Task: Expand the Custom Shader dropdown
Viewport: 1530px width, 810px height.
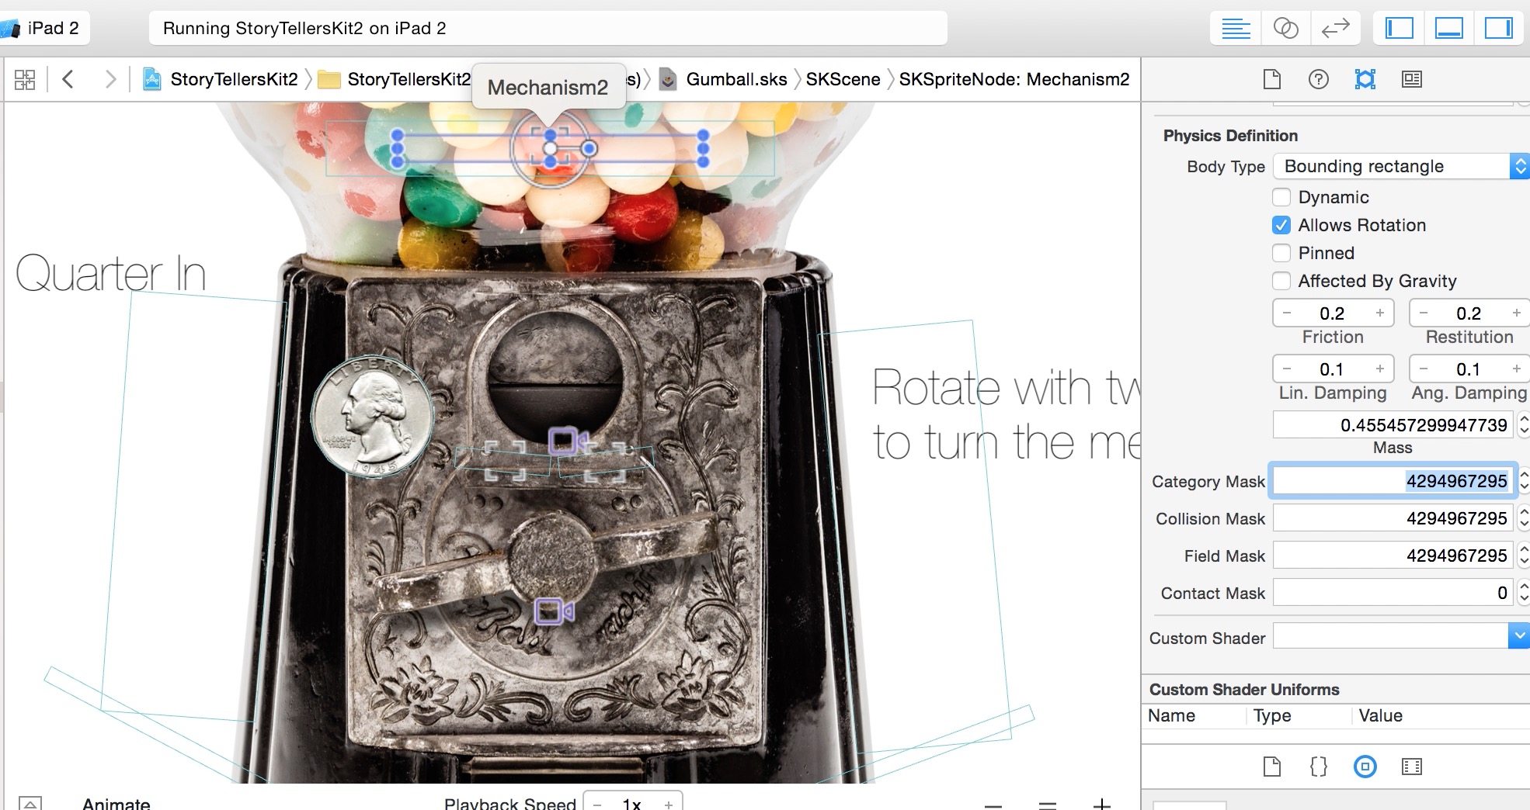Action: pos(1518,637)
